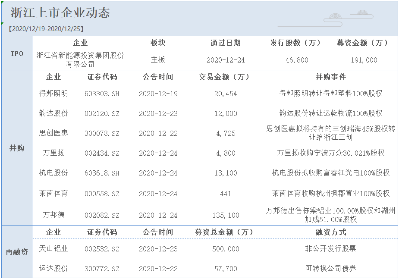Select stock code 002082.SZ
This screenshot has height=279, width=399.
[x=102, y=216]
